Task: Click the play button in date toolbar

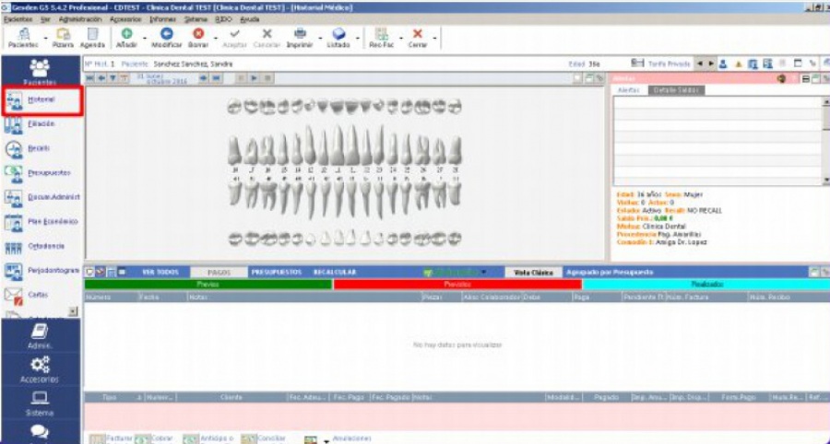Action: pos(255,78)
